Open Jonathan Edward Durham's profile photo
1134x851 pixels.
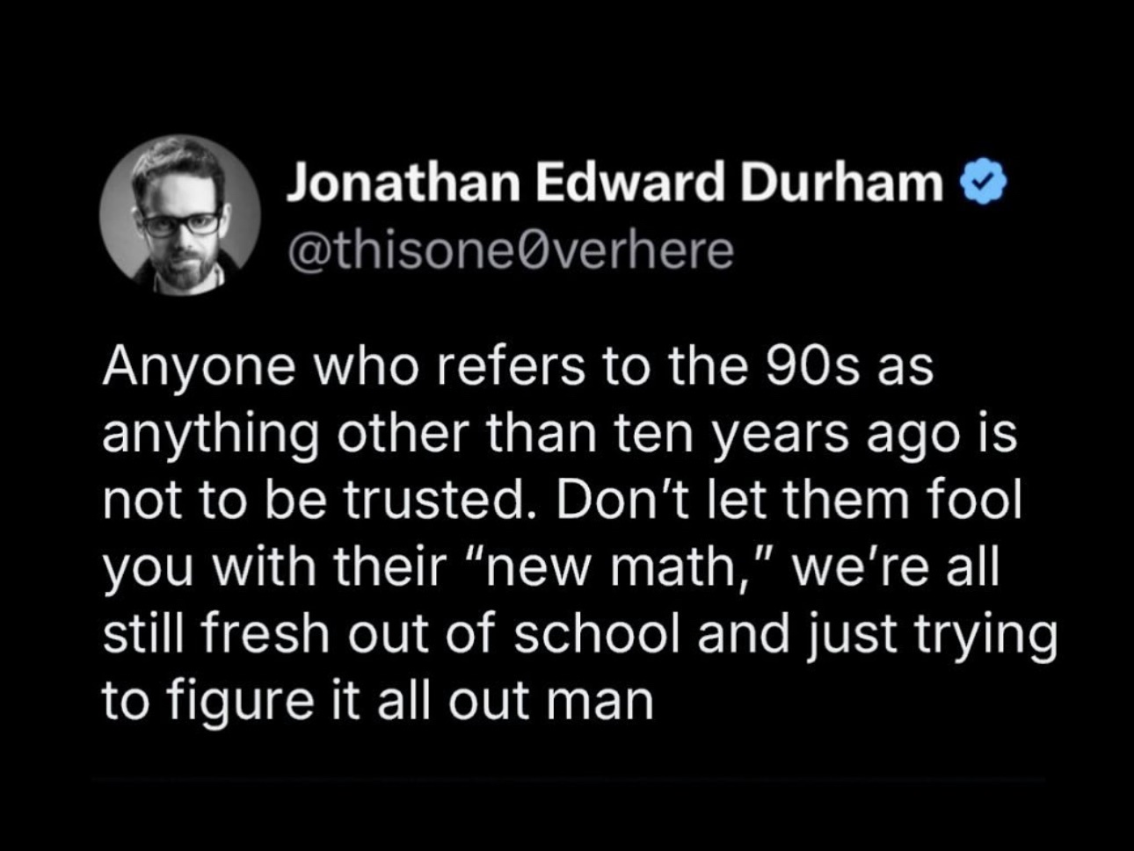click(x=180, y=214)
